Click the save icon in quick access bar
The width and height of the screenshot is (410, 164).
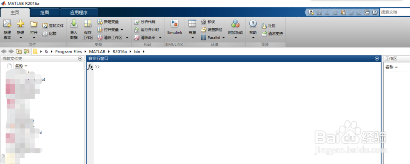tap(319, 12)
